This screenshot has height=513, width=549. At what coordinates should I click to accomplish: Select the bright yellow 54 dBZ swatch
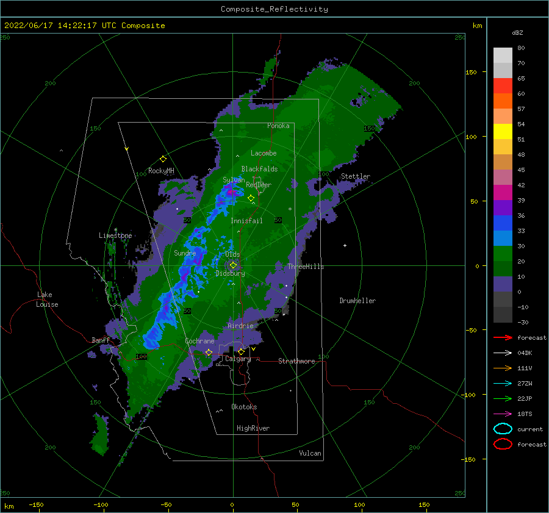(x=503, y=131)
